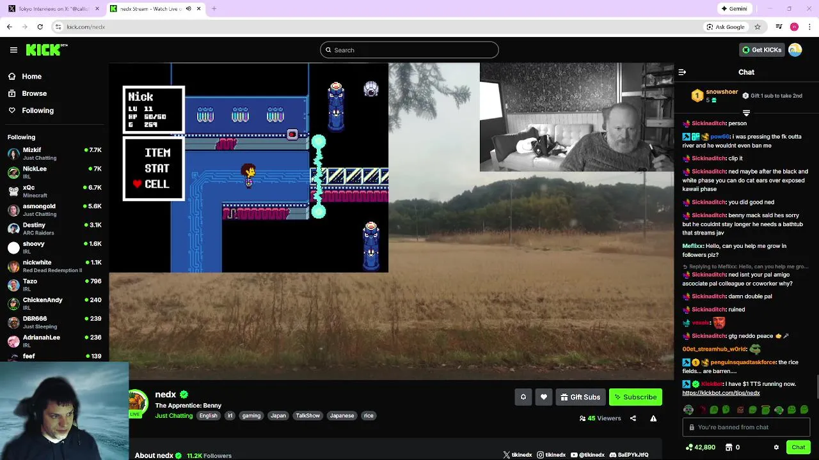The image size is (819, 460).
Task: Reload the browser page
Action: click(x=40, y=27)
